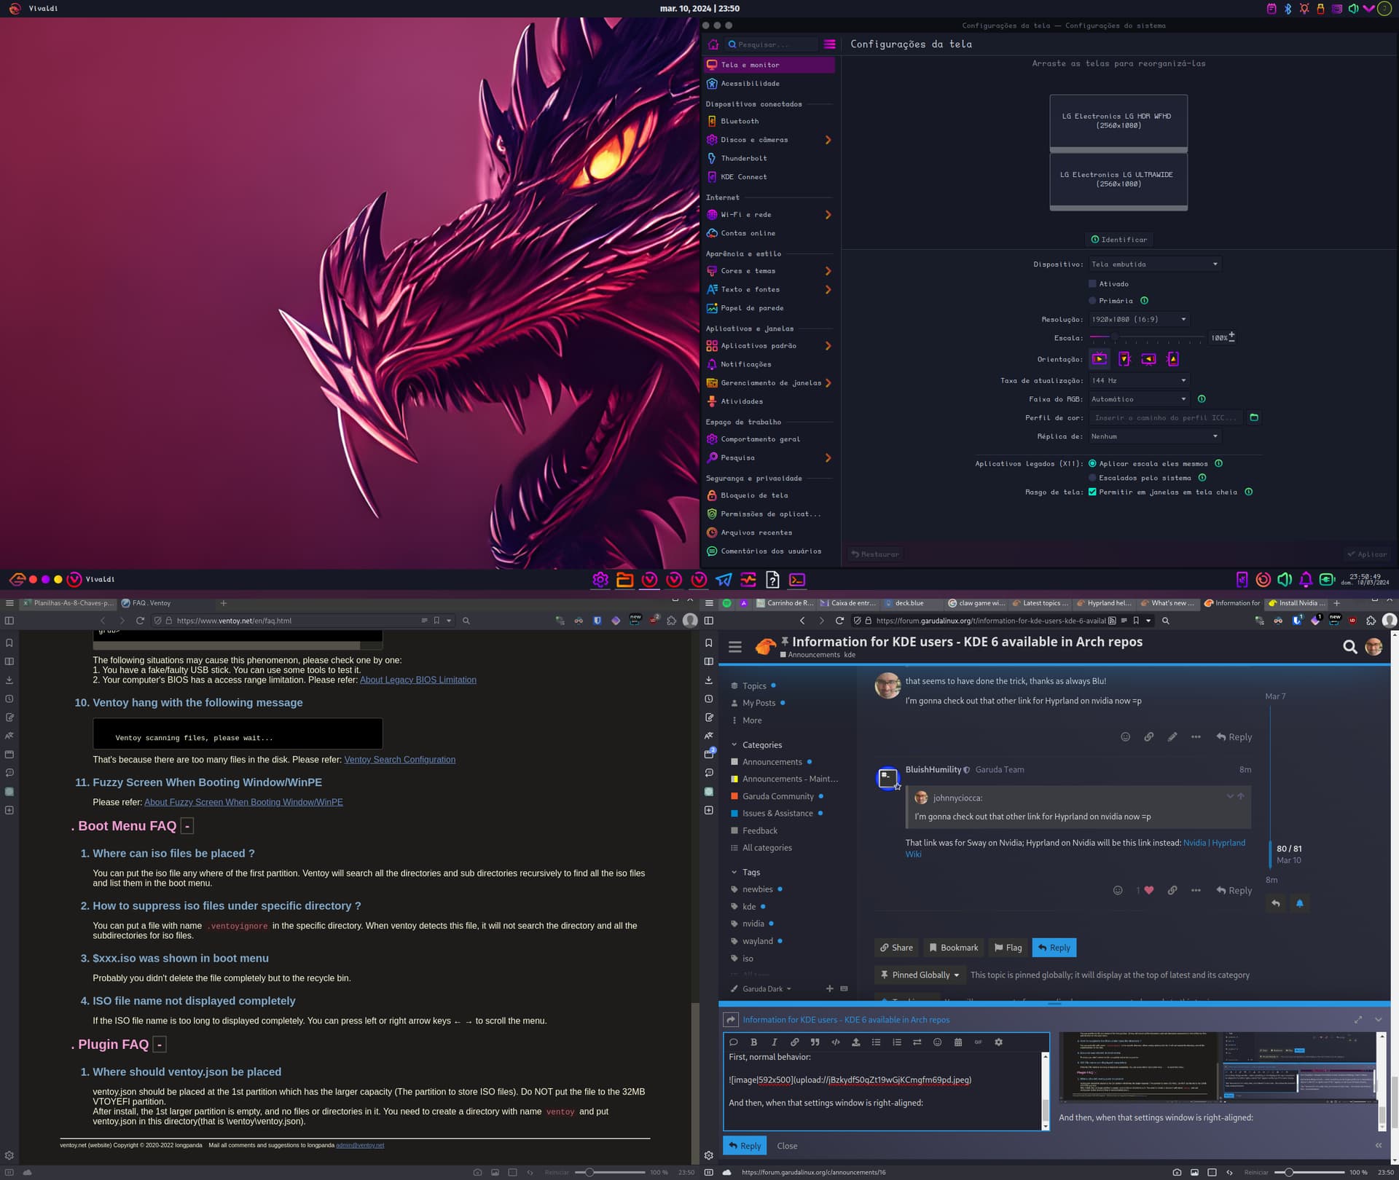Click the blue Reply button in the reply editor
Viewport: 1399px width, 1180px height.
744,1146
